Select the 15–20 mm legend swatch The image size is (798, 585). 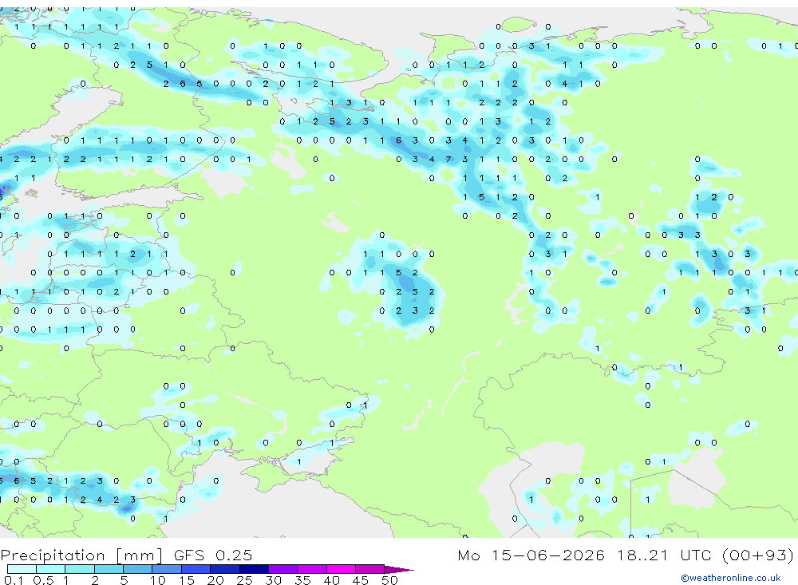(x=196, y=569)
